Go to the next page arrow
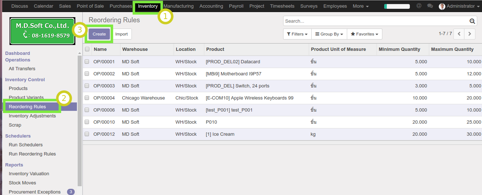Viewport: 482px width, 195px height. click(x=470, y=34)
